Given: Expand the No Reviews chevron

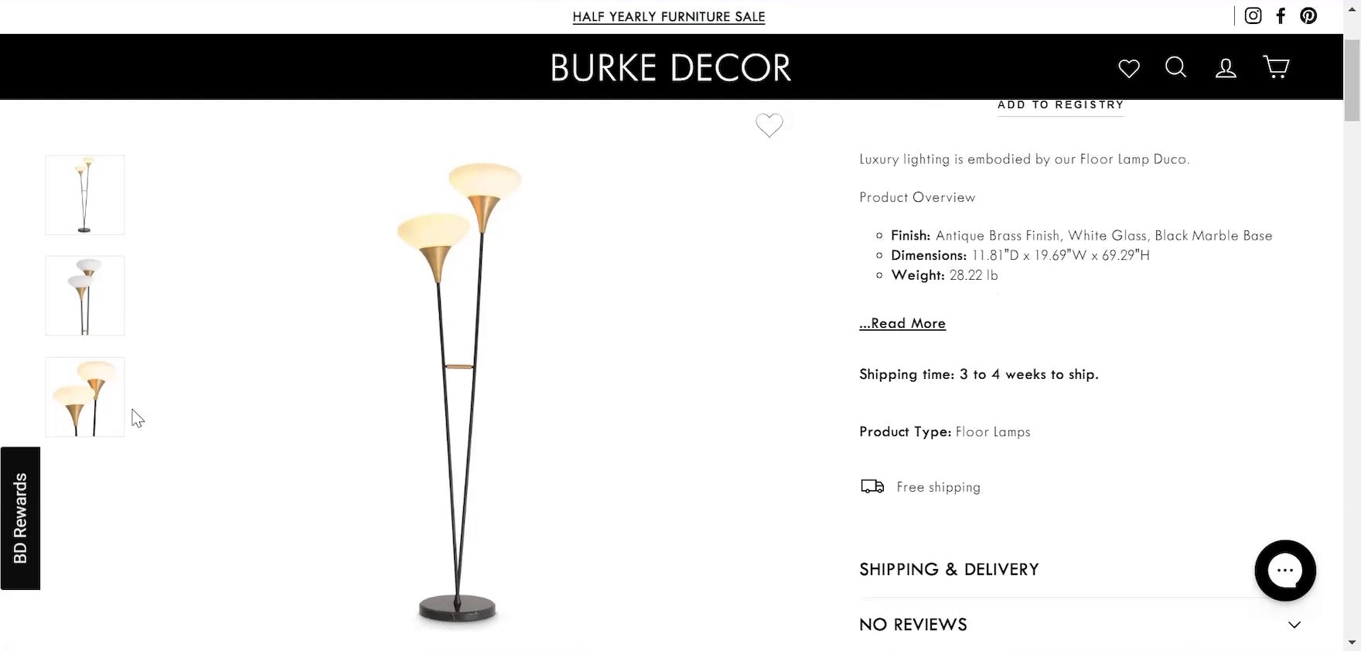Looking at the screenshot, I should 1294,625.
